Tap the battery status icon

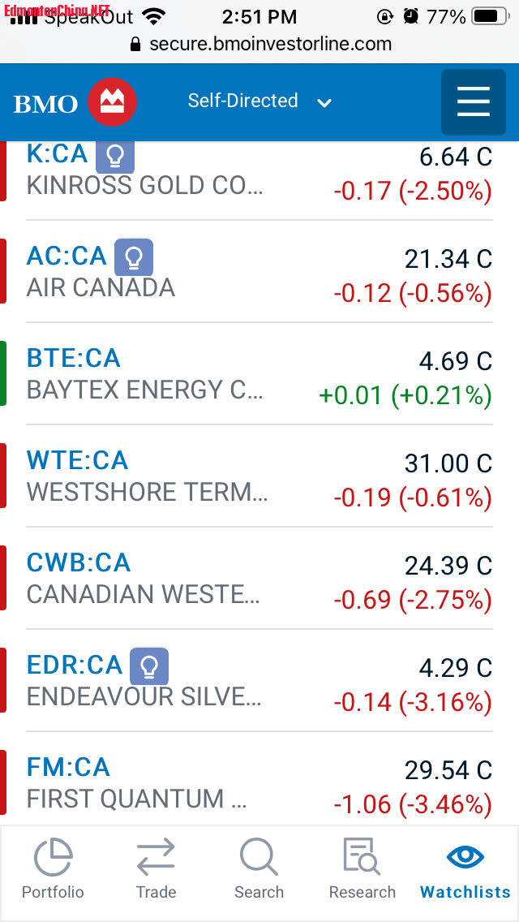click(489, 16)
